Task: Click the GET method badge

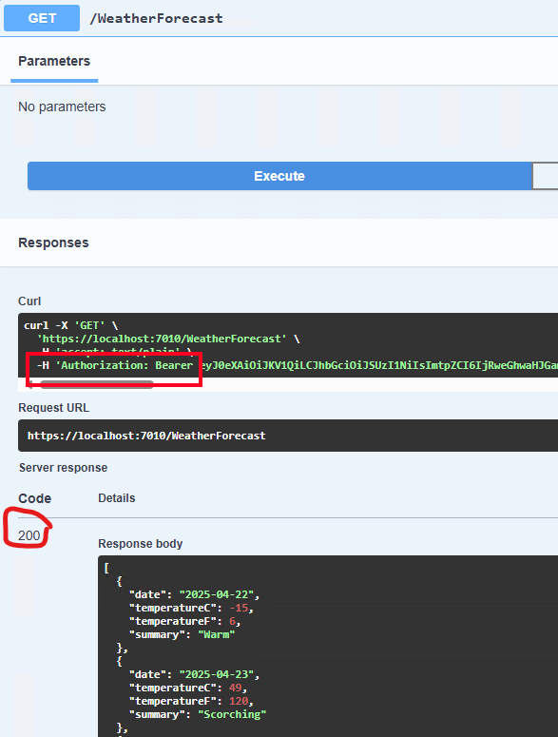Action: (42, 18)
